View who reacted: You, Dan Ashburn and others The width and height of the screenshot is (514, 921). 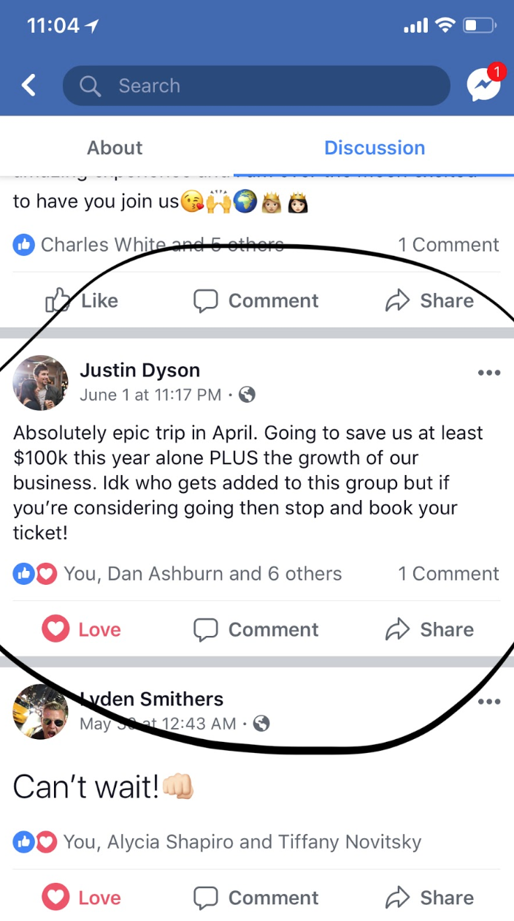(x=177, y=574)
